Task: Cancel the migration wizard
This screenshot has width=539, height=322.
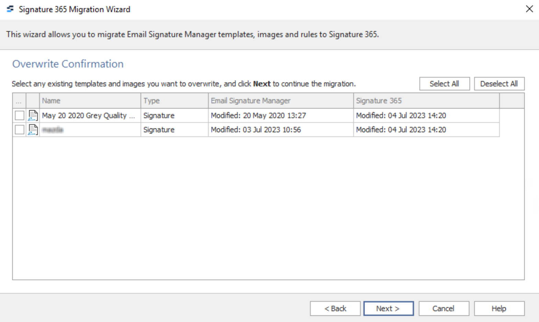Action: (444, 309)
